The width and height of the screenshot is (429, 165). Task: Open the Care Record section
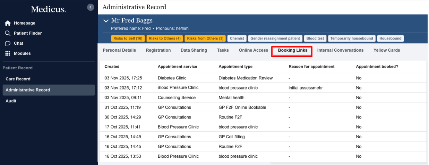[x=18, y=79]
